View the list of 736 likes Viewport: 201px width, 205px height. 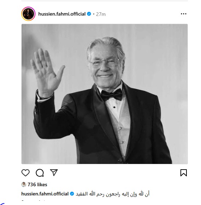tap(37, 184)
